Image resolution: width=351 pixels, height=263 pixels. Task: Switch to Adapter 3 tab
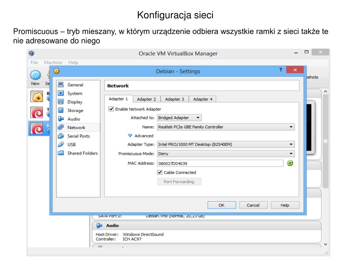coord(174,99)
